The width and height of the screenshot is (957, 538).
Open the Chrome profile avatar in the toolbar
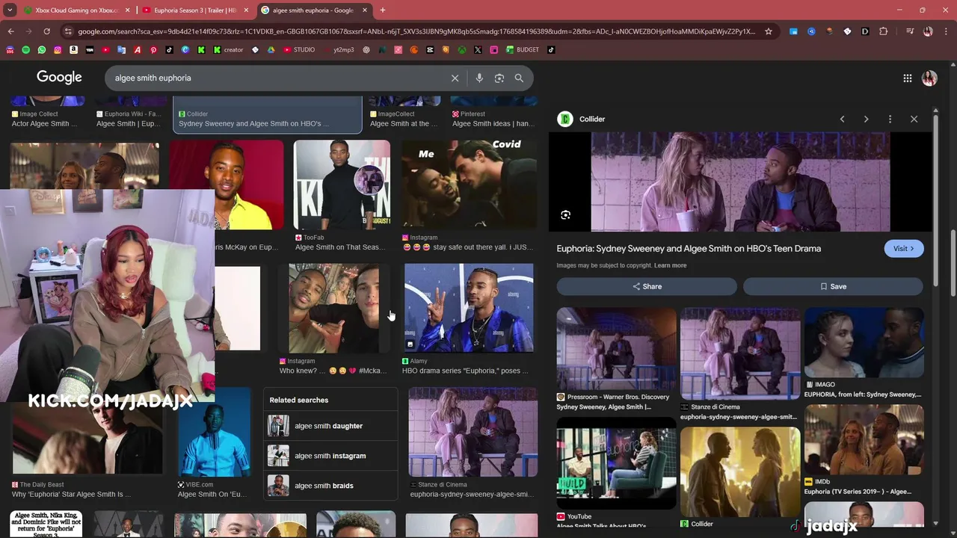tap(928, 31)
